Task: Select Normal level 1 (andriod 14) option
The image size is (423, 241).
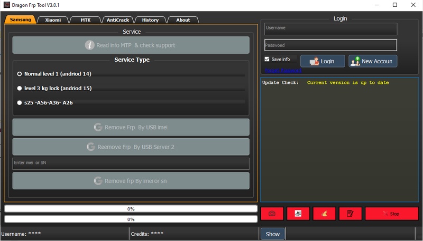Action: point(20,74)
